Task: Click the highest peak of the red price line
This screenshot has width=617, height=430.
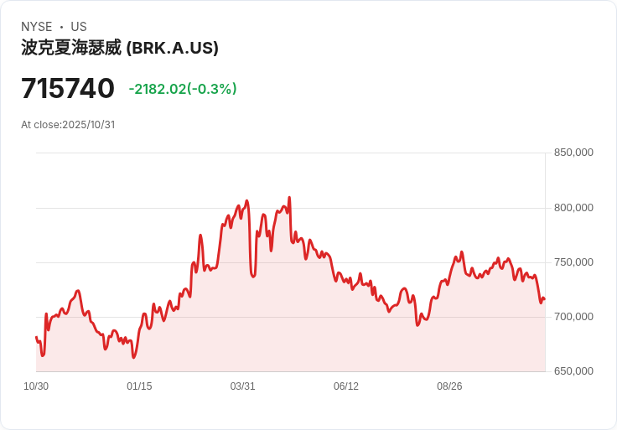Action: [x=289, y=198]
